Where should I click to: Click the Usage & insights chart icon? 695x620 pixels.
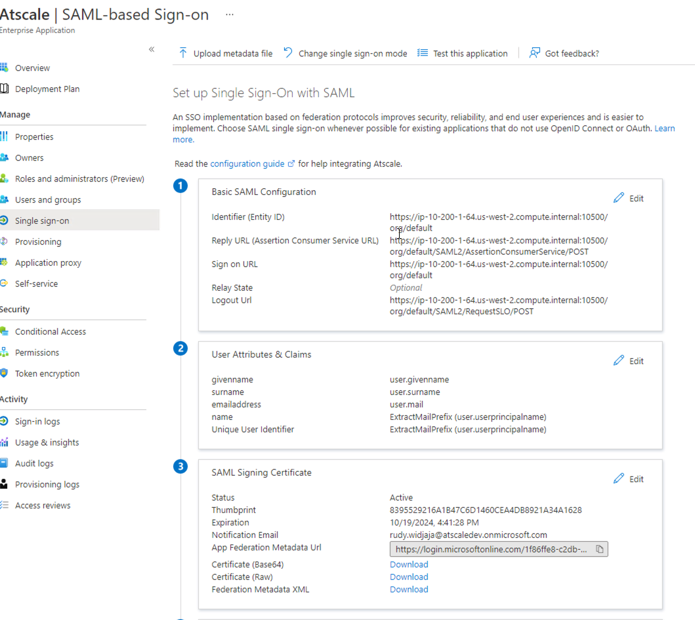(4, 442)
